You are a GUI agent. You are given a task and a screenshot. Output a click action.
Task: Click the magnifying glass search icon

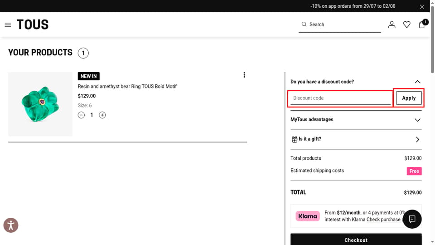(304, 24)
